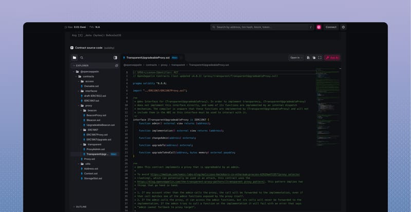Image resolution: width=411 pixels, height=212 pixels.
Task: Open the search icon in the sidebar
Action: click(x=82, y=57)
